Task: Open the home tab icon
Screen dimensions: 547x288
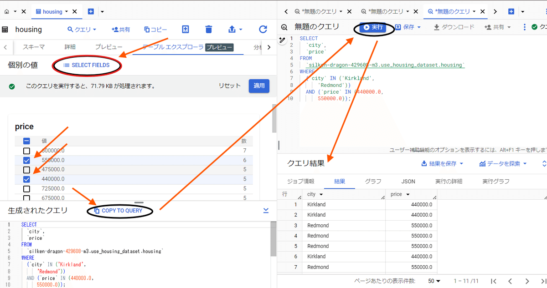Action: click(7, 11)
